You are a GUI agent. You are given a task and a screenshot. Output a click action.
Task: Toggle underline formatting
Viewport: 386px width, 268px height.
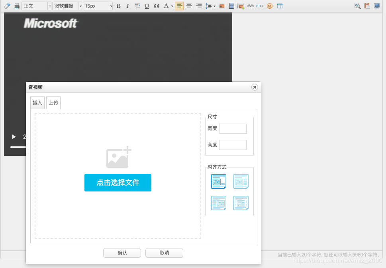pyautogui.click(x=147, y=6)
